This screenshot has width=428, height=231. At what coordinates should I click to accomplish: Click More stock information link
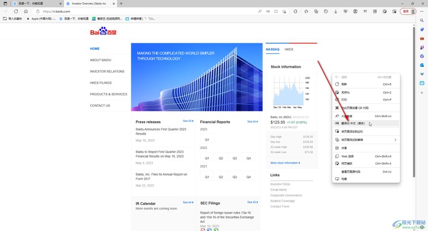[x=286, y=163]
